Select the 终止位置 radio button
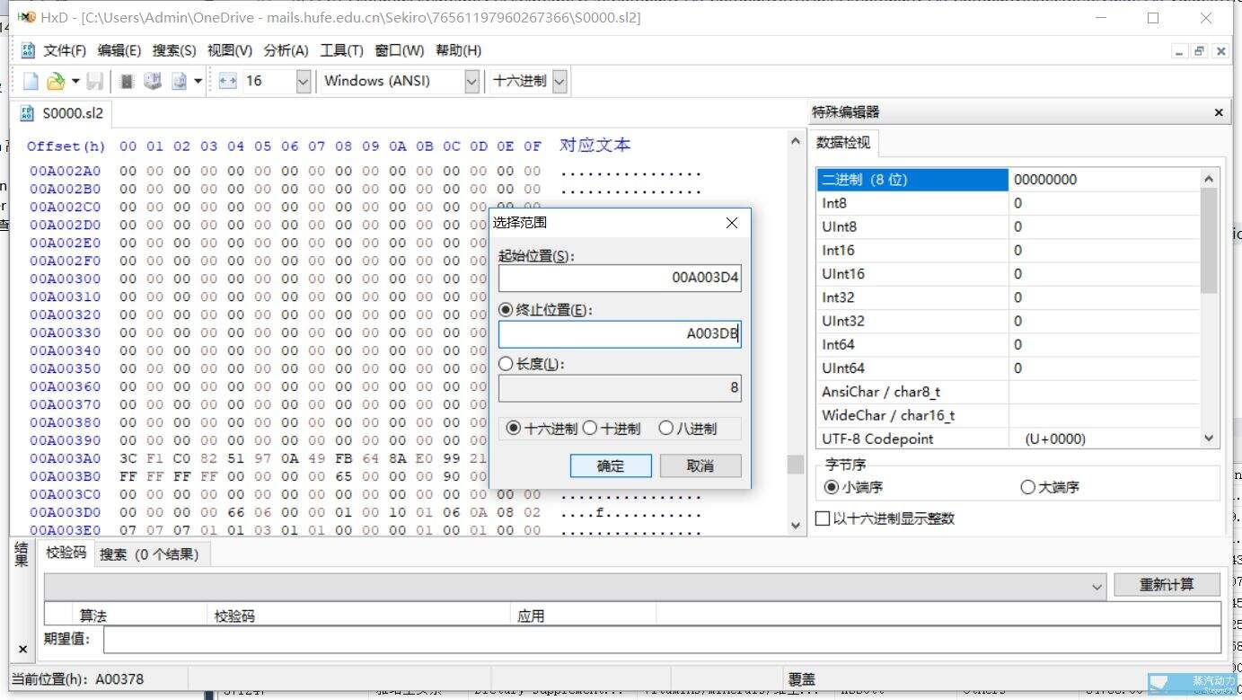The width and height of the screenshot is (1242, 700). coord(506,310)
